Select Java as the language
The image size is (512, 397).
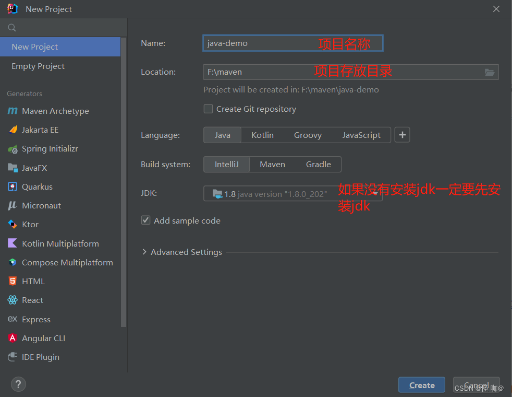coord(222,135)
